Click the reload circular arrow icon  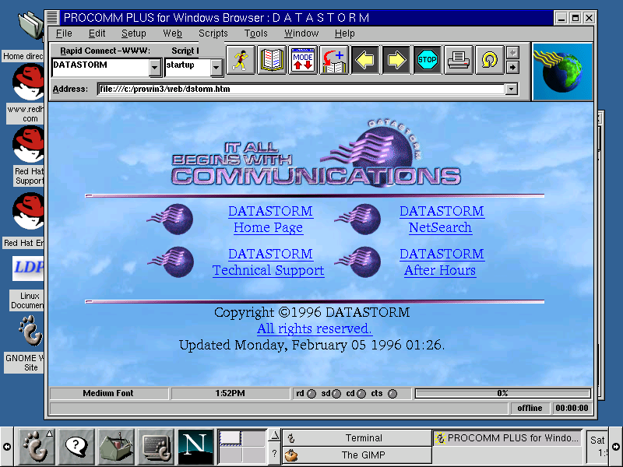pos(490,60)
